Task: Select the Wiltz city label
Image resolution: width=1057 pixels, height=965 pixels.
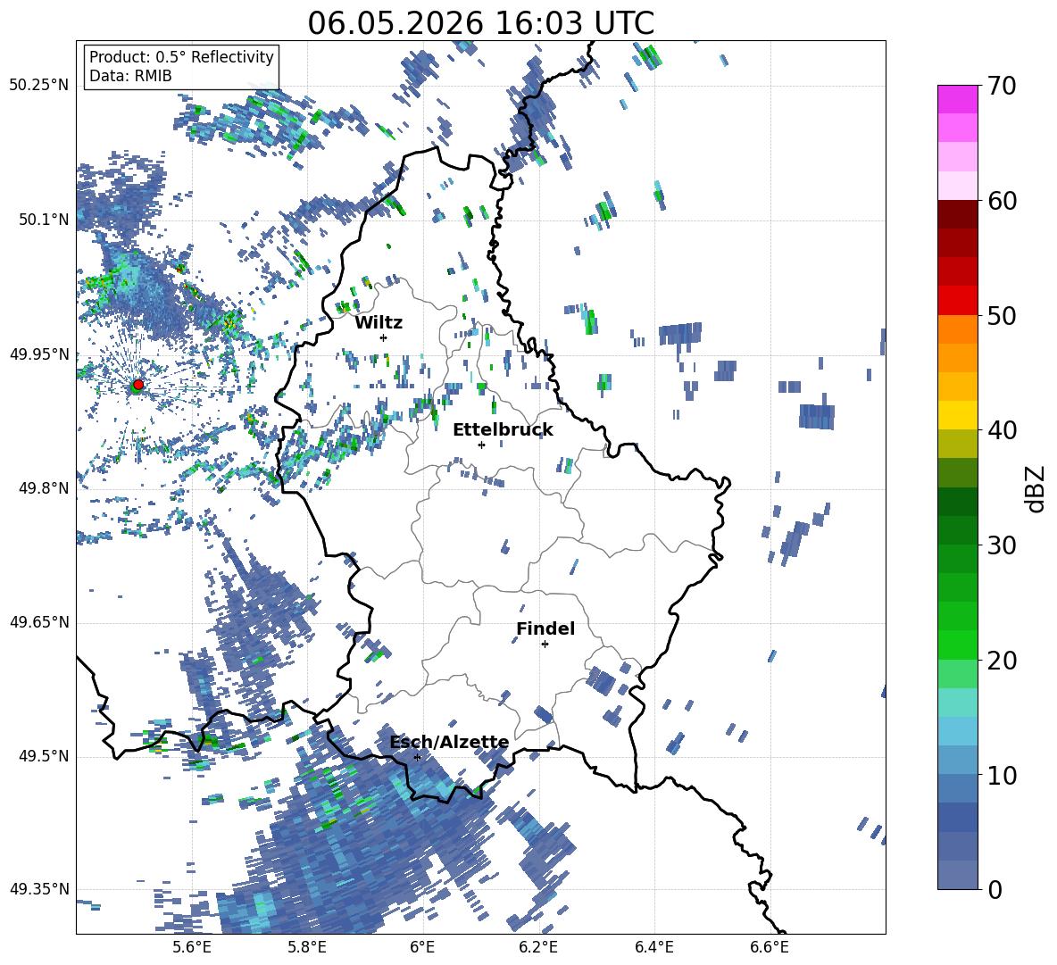Action: (379, 322)
